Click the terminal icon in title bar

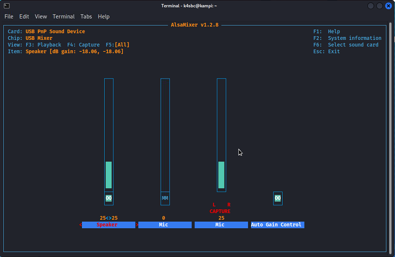coord(7,6)
